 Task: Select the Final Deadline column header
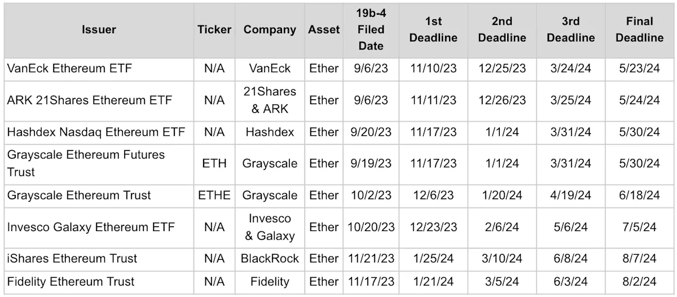pyautogui.click(x=639, y=30)
